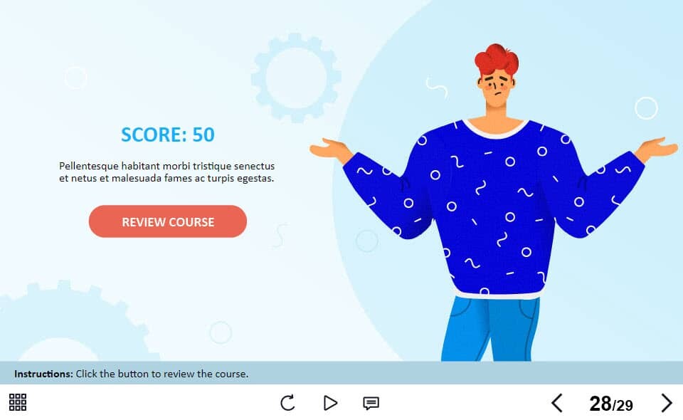683x420 pixels.
Task: Click the large faded gear graphic at top
Action: (296, 78)
